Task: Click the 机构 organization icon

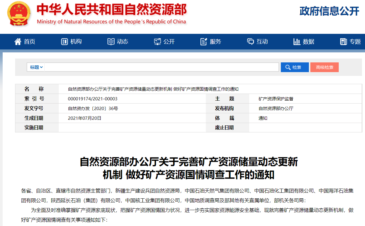Action: [x=64, y=42]
